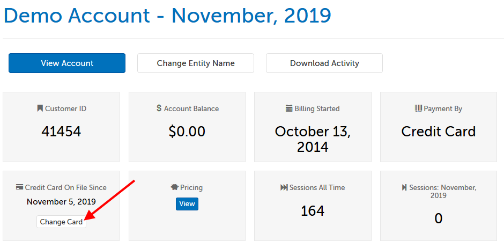Click the $0.00 account balance value
Screen dimensions: 504x248
click(x=187, y=132)
